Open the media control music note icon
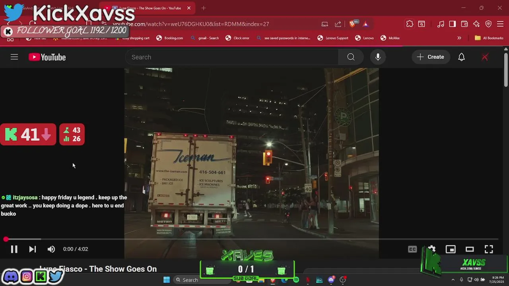The width and height of the screenshot is (509, 286). point(441,24)
